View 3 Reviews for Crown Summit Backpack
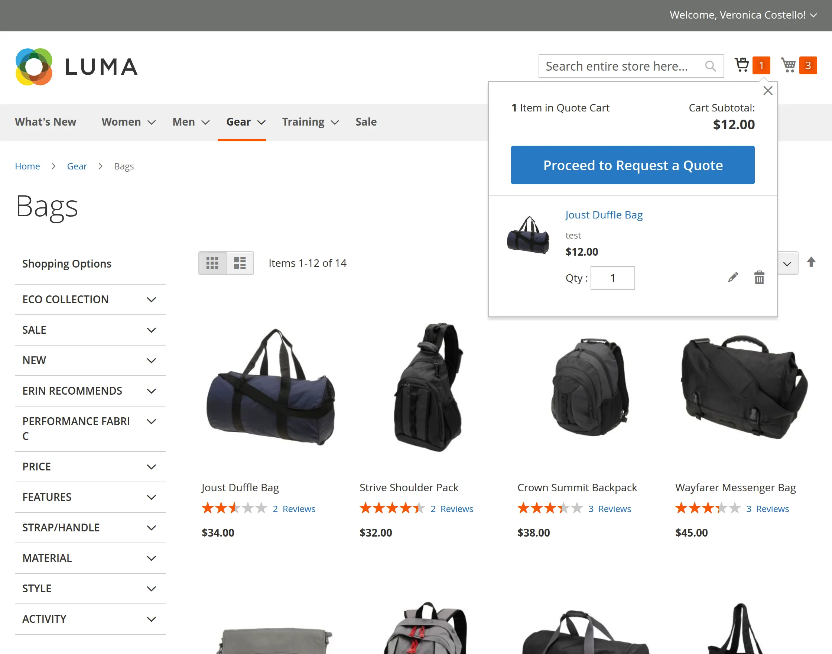832x654 pixels. point(610,509)
